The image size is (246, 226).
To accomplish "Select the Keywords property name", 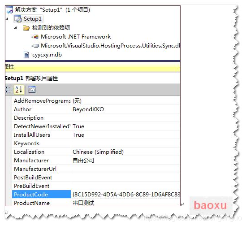I will [42, 143].
